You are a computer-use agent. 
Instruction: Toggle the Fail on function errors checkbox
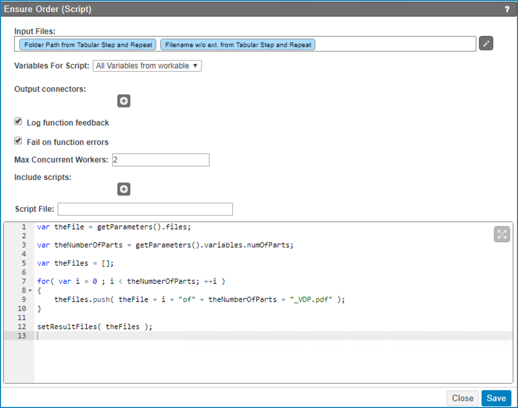pos(18,141)
